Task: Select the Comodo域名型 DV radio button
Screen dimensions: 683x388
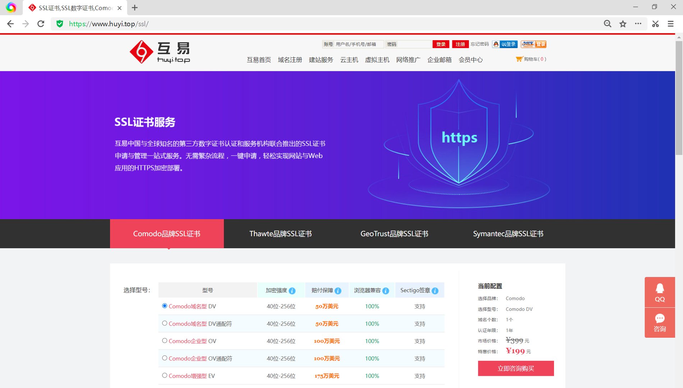Action: pos(165,306)
